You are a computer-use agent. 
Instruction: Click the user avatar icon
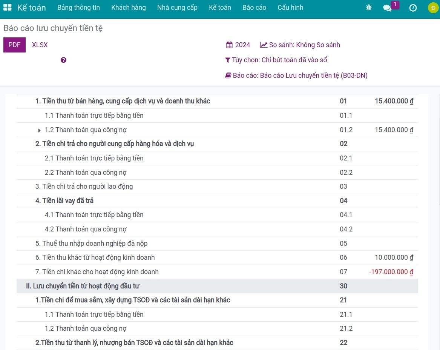pos(433,8)
